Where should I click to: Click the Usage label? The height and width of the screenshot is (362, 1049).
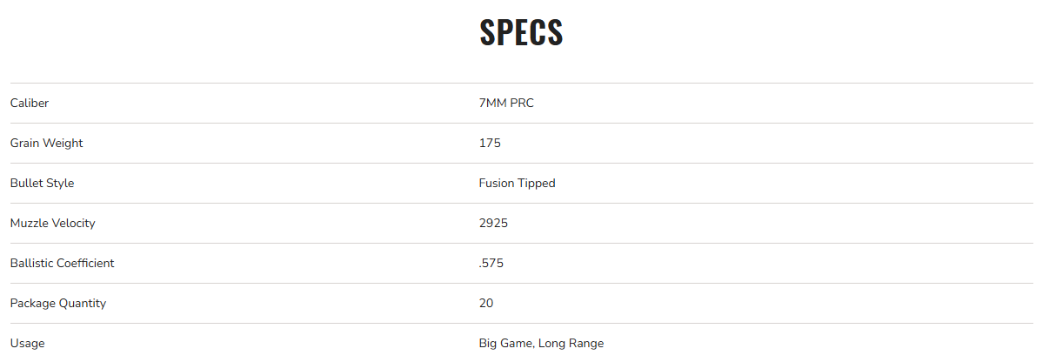(27, 343)
